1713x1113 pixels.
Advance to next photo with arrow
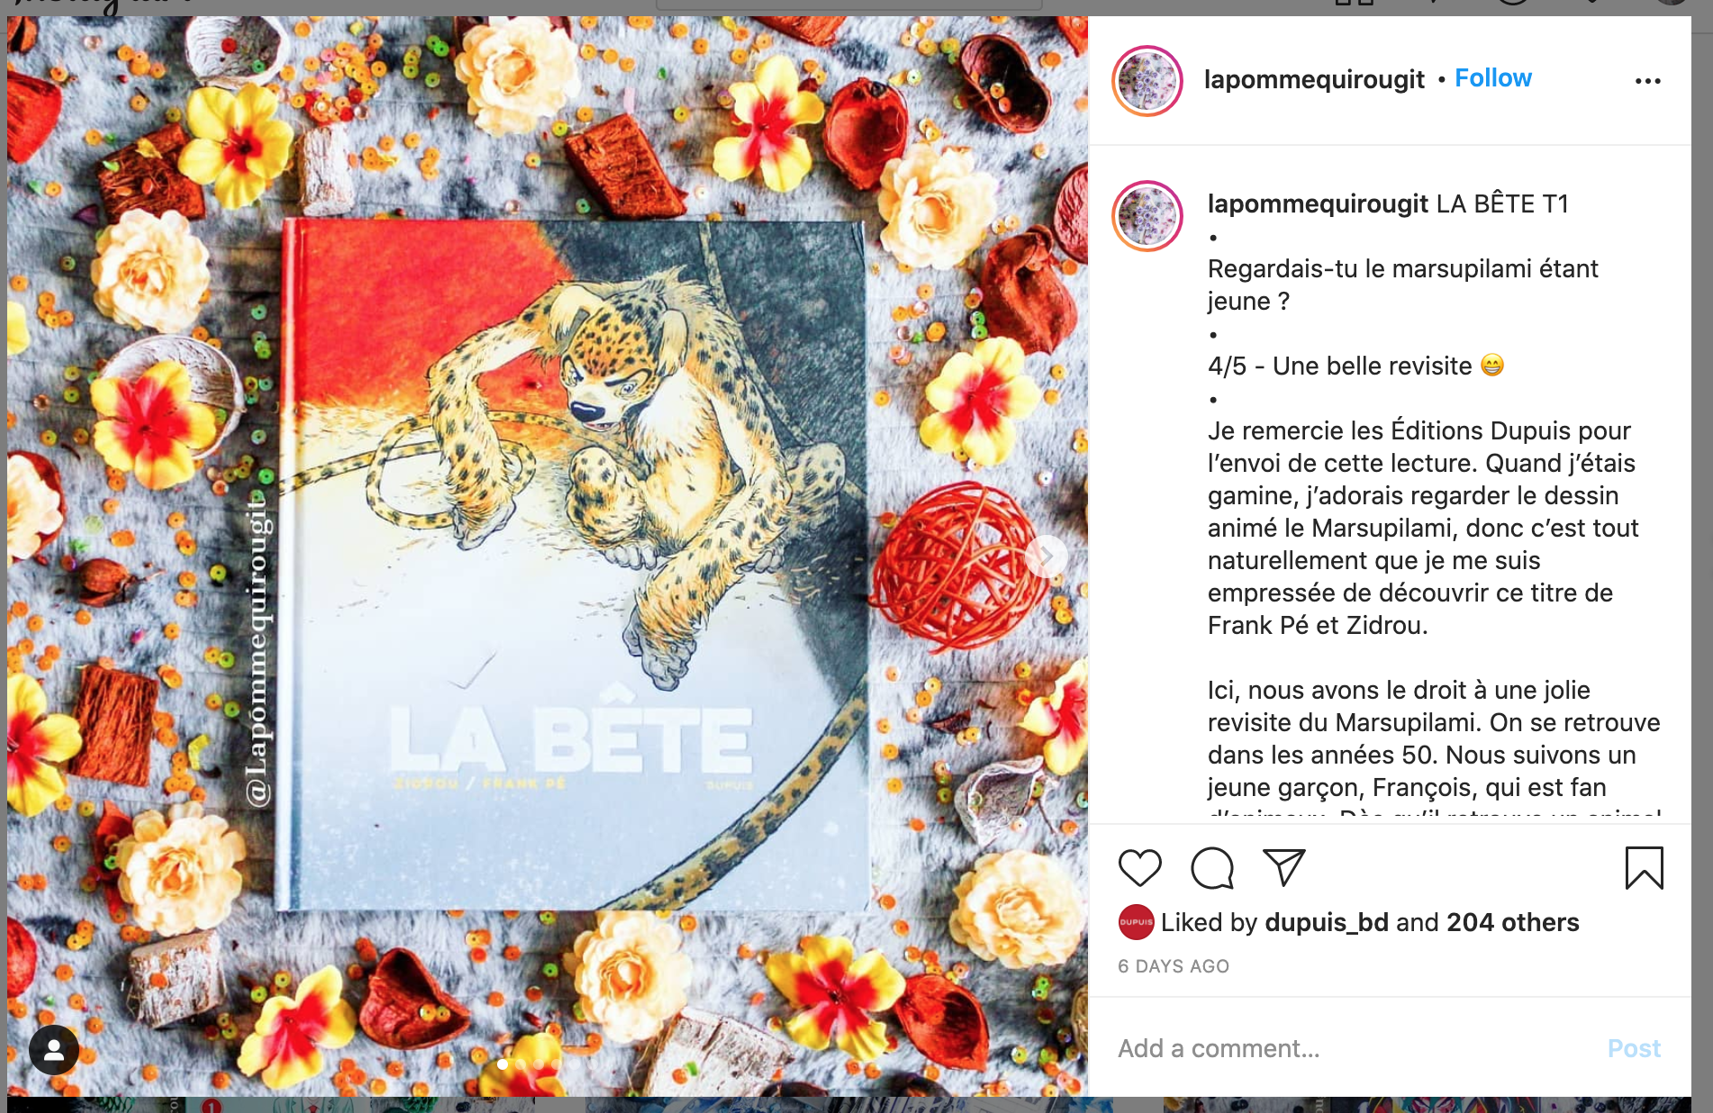click(x=1047, y=556)
